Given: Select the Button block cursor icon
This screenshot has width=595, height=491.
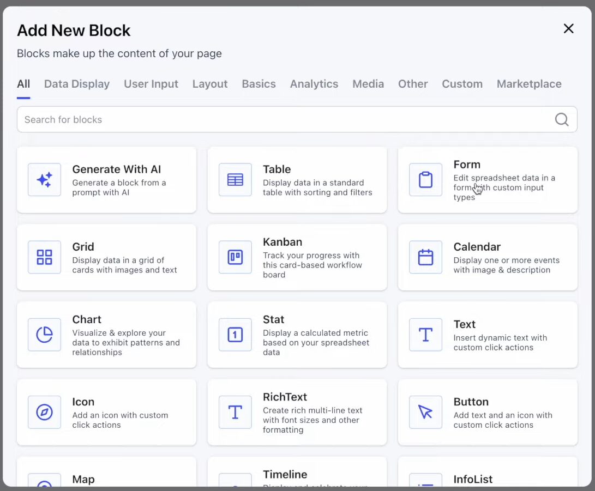Looking at the screenshot, I should tap(426, 412).
